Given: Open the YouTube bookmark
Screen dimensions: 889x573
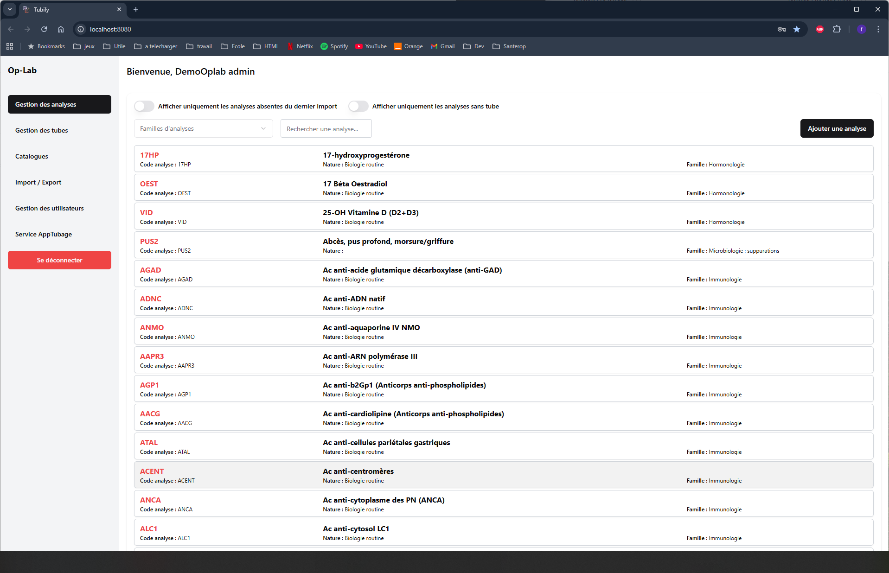Looking at the screenshot, I should click(371, 46).
